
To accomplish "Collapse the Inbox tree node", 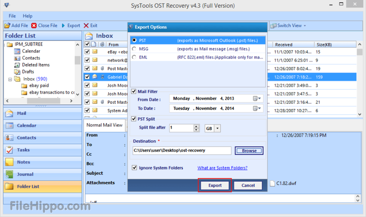I will 10,79.
